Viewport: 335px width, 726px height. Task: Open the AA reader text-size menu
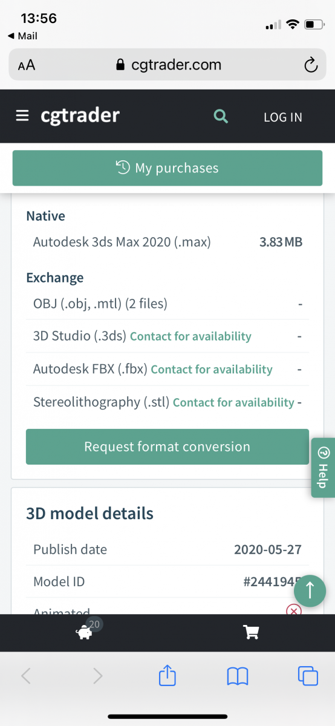27,65
